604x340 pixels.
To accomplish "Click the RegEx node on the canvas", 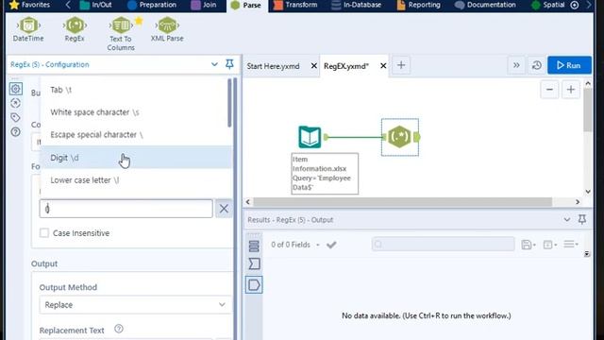I will tap(399, 137).
